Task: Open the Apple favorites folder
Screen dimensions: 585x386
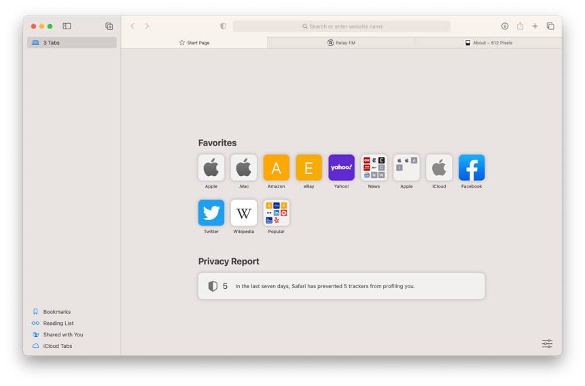Action: (406, 168)
